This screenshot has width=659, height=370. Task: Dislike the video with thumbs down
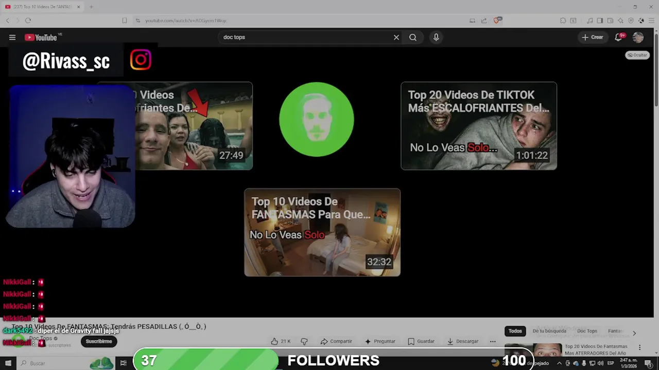[x=304, y=341]
